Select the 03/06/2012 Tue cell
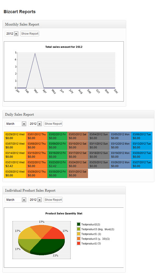Screen dimensions: 157x277 [142, 136]
